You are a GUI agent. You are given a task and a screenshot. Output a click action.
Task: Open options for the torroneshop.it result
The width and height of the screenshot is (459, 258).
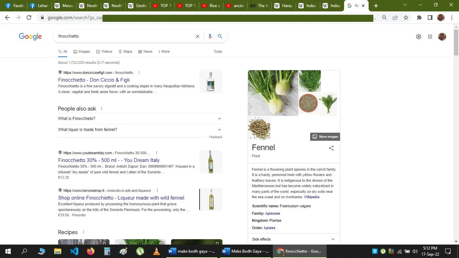[x=157, y=190]
